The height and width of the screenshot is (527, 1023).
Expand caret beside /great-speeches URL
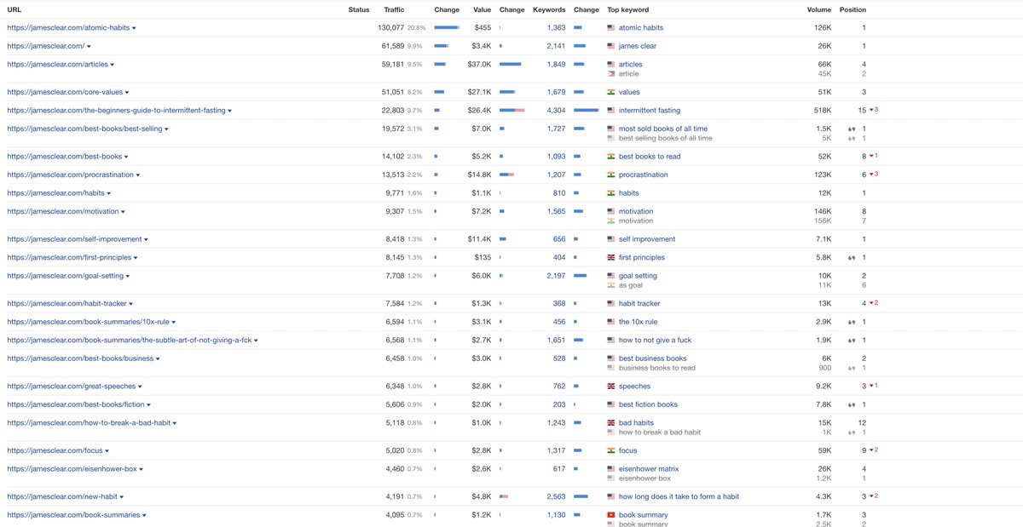coord(139,387)
